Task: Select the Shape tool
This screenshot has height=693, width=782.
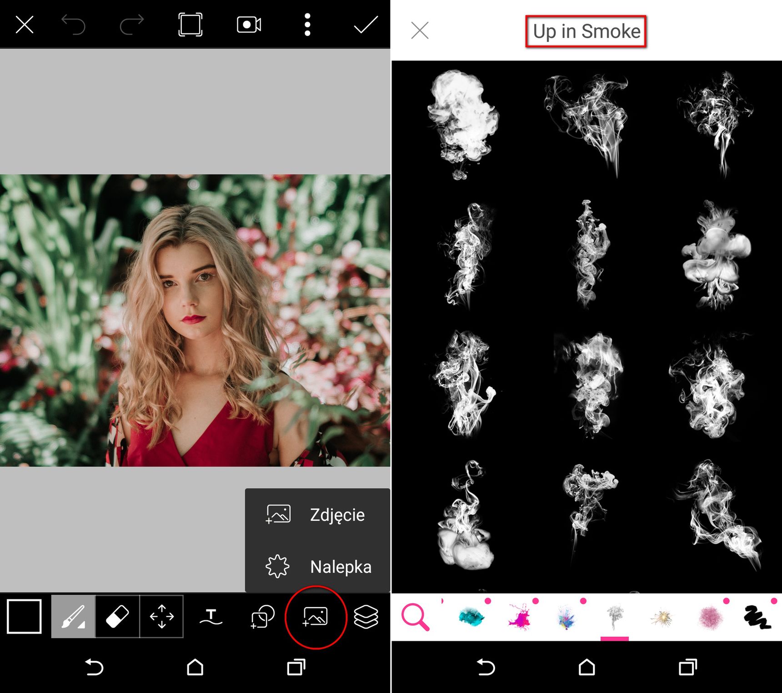Action: [x=262, y=617]
